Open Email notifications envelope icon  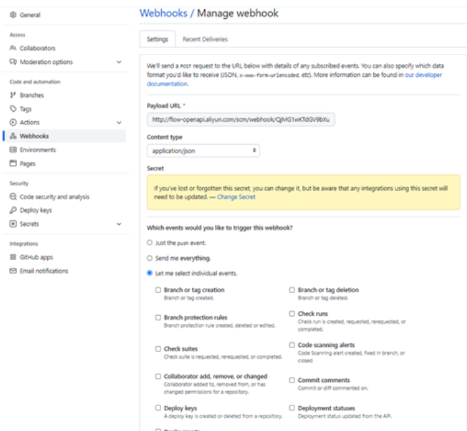coord(13,271)
